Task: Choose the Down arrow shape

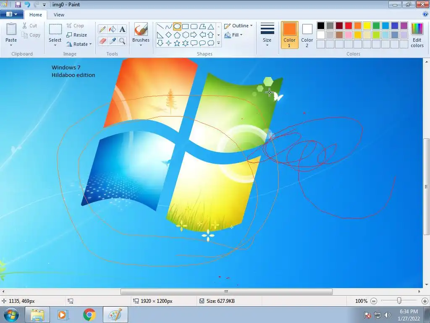Action: [x=160, y=43]
